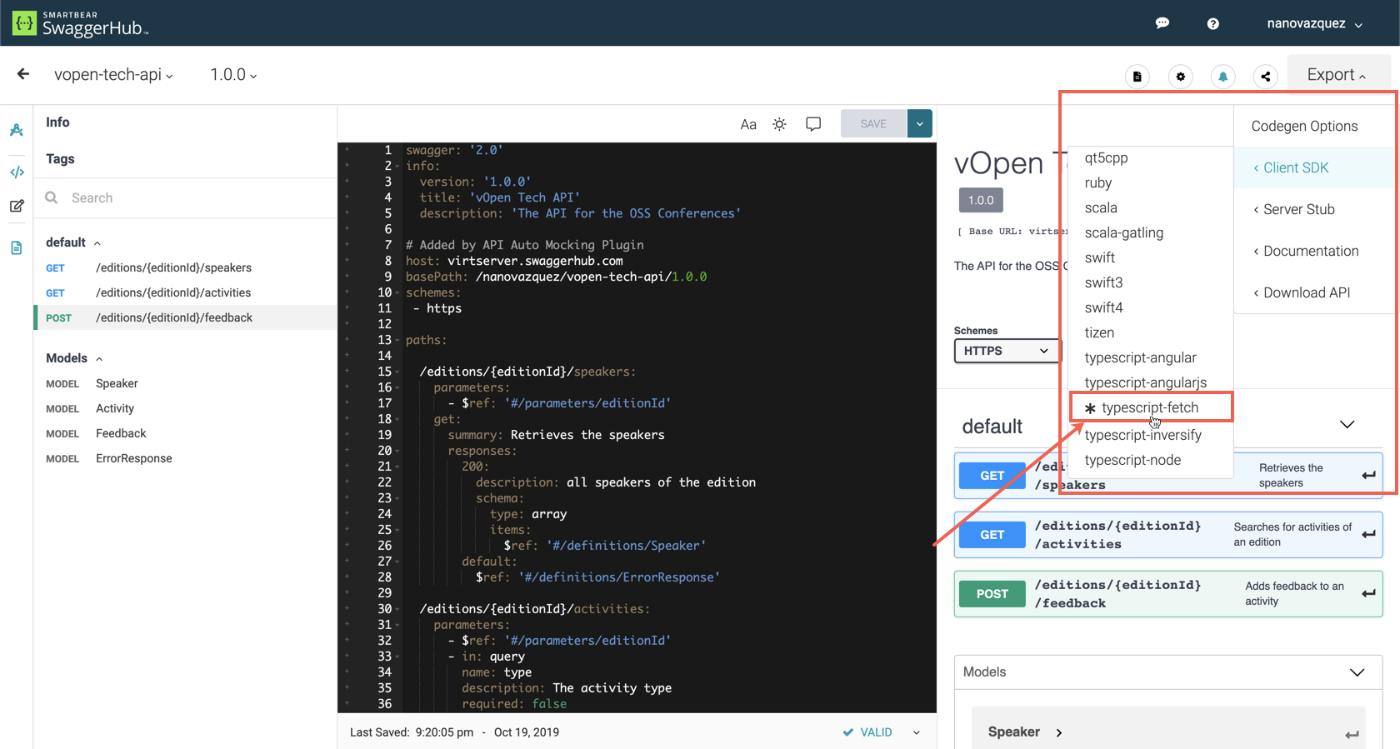Click the SAVE button
The height and width of the screenshot is (749, 1400).
click(x=873, y=123)
